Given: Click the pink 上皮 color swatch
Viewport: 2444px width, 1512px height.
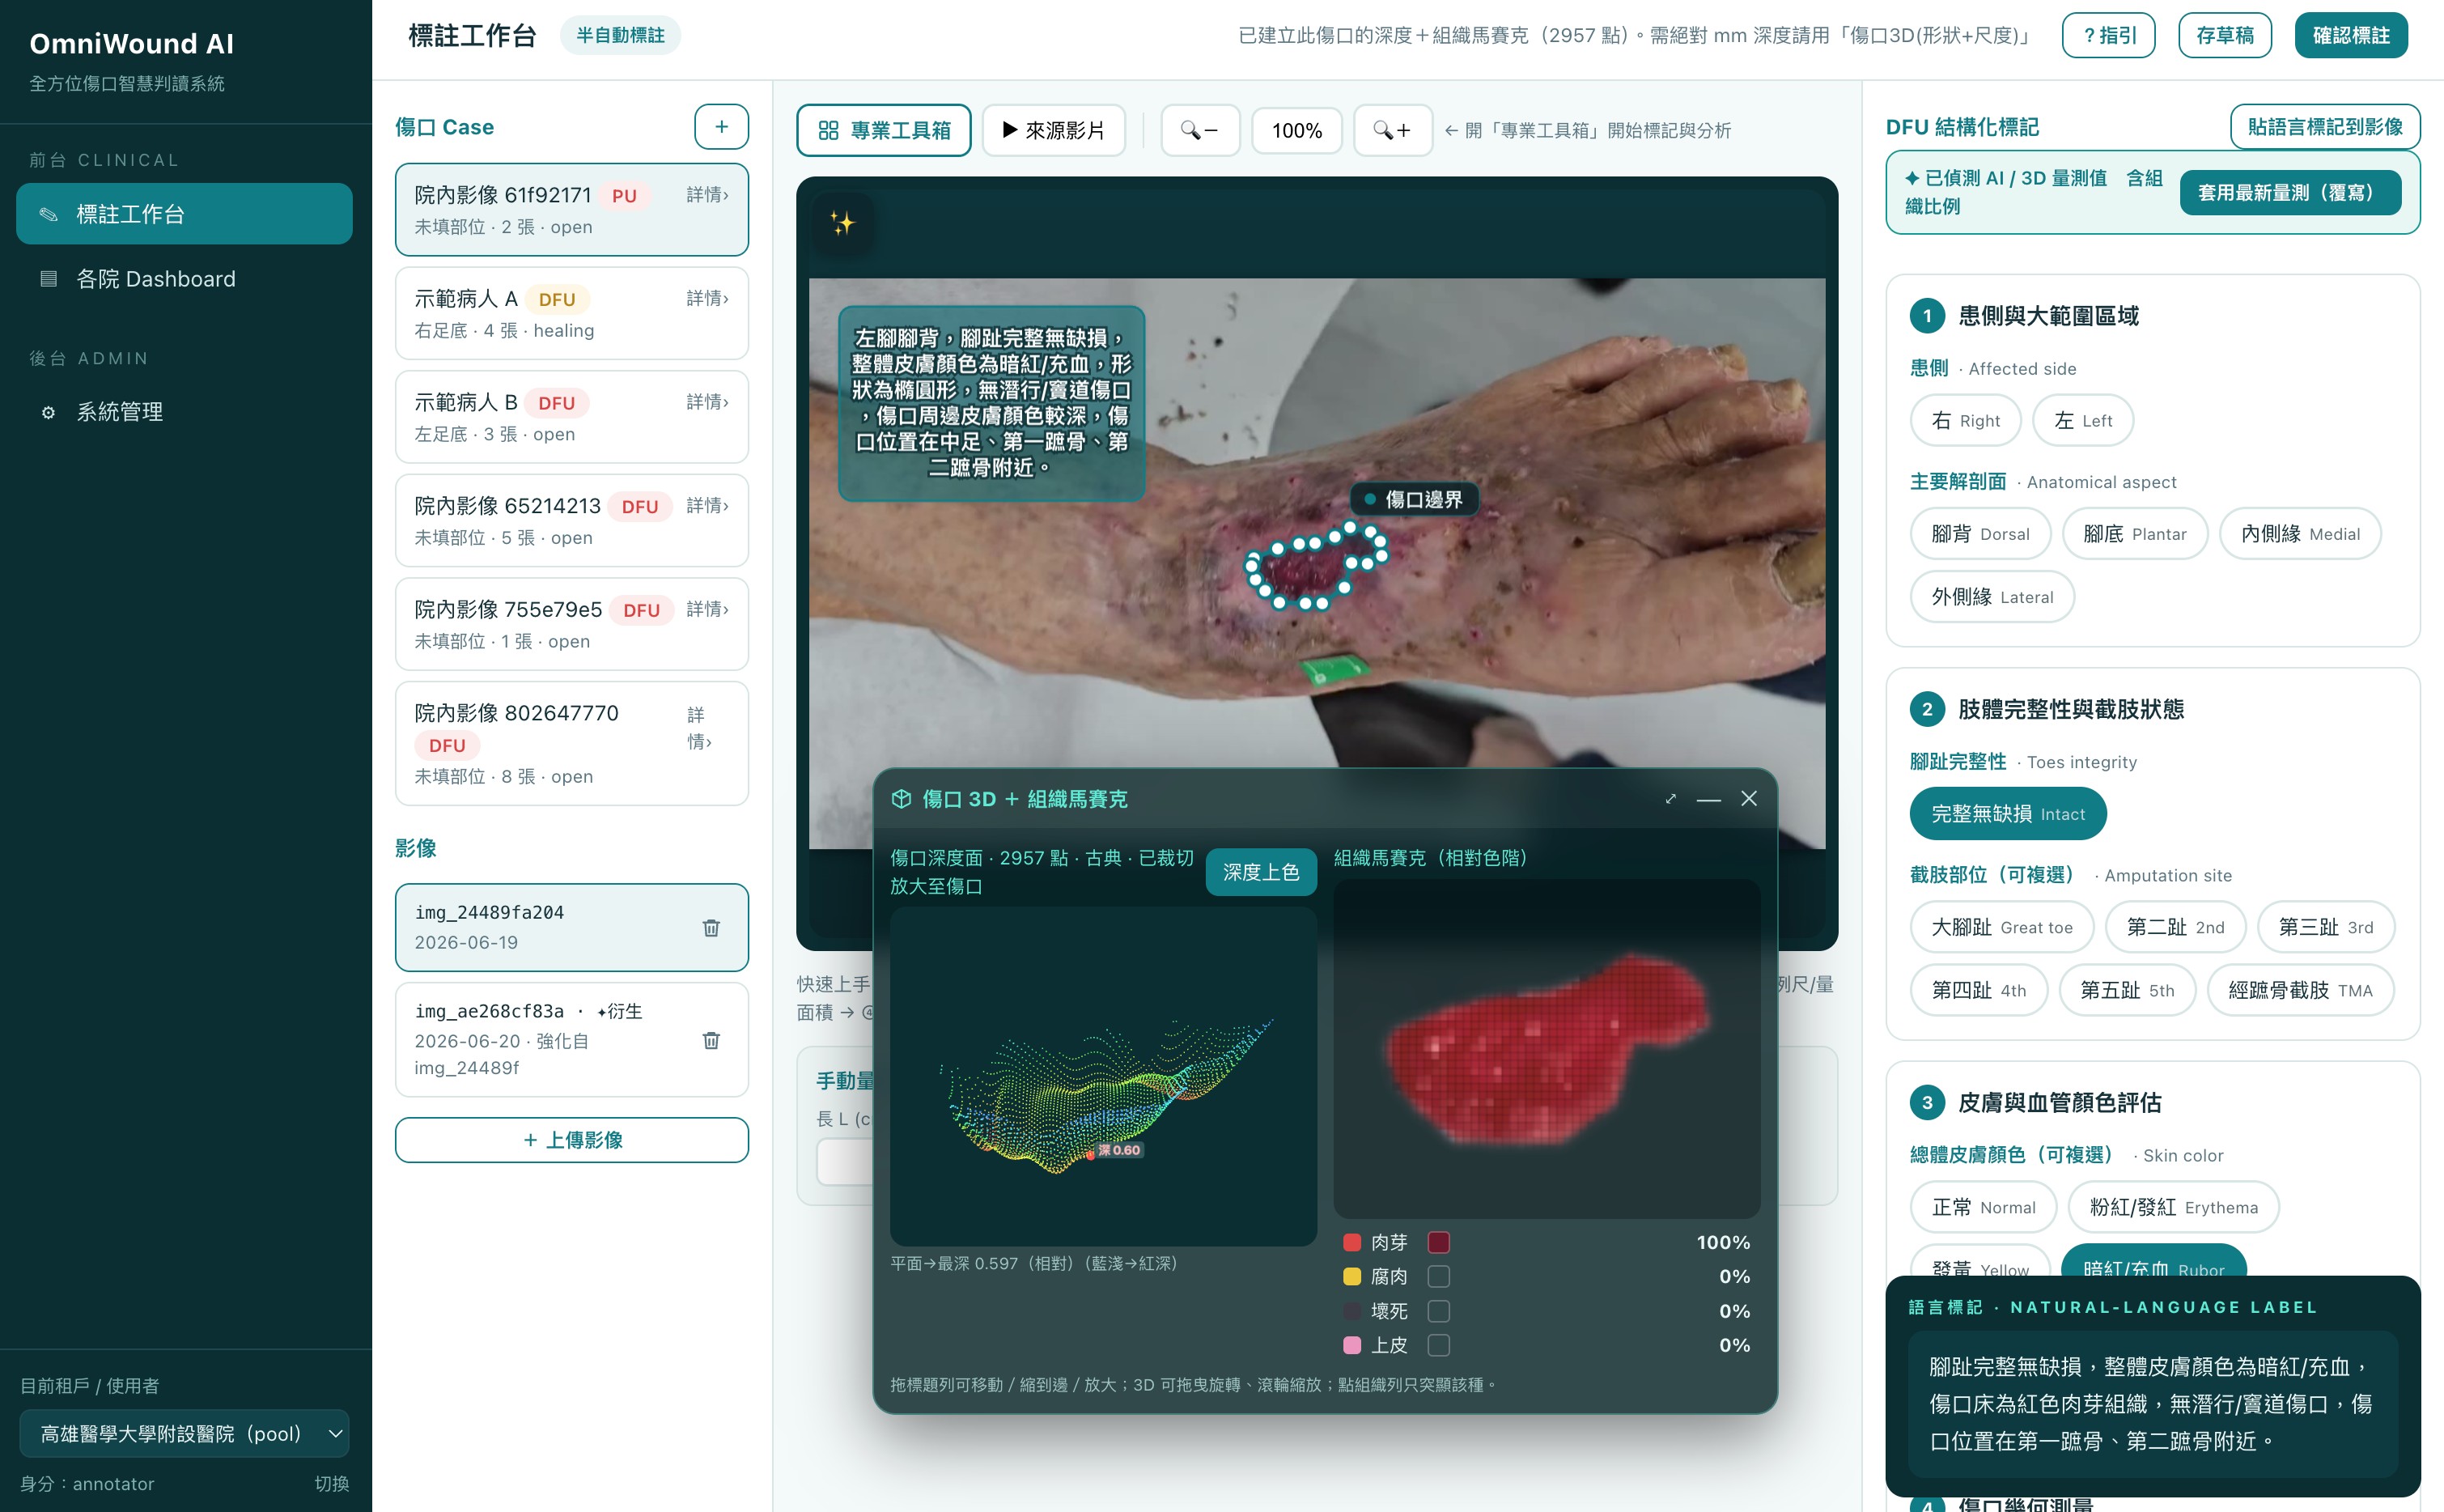Looking at the screenshot, I should click(1351, 1345).
